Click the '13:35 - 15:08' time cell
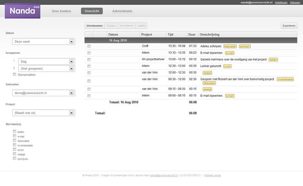Image resolution: width=303 pixels, height=186 pixels. click(177, 46)
